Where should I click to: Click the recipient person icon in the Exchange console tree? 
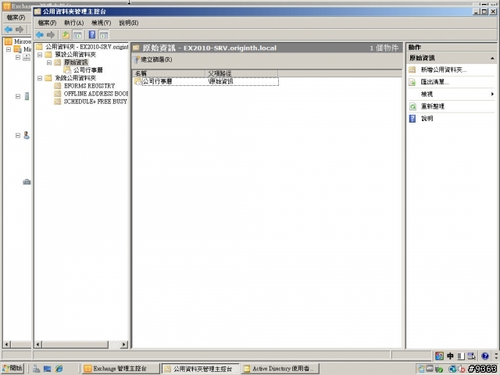(27, 135)
